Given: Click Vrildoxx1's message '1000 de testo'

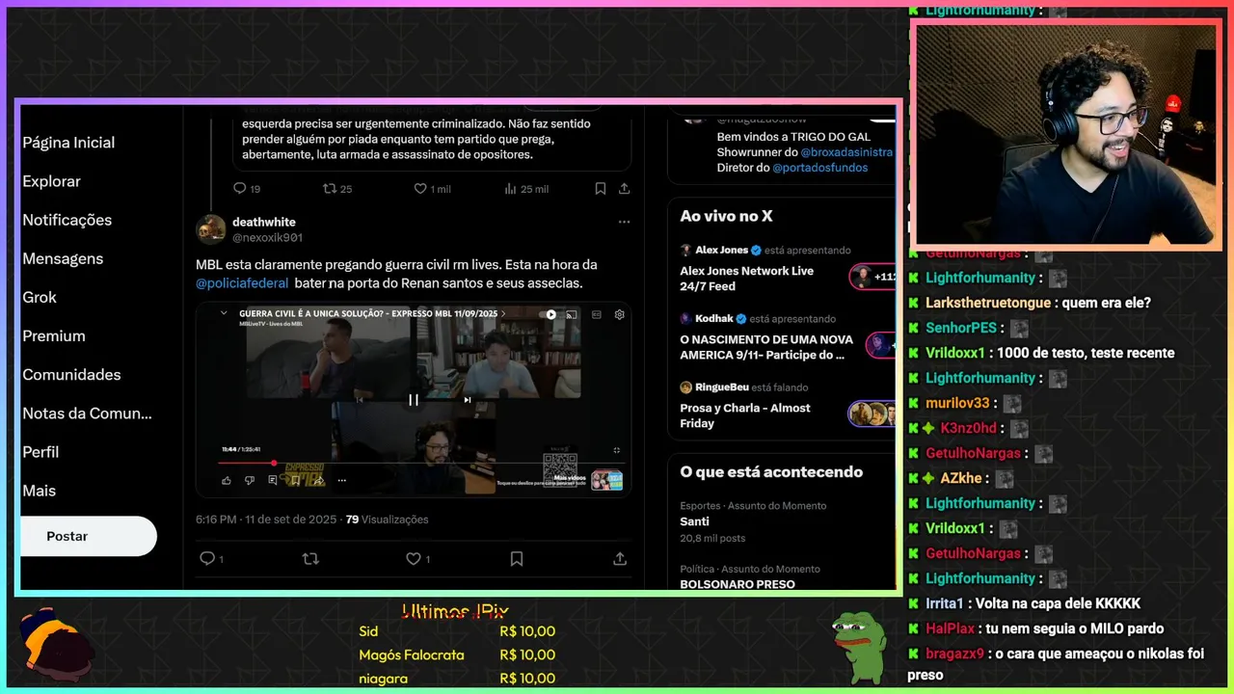Looking at the screenshot, I should 1041,353.
